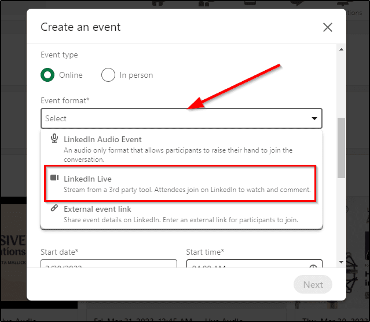The height and width of the screenshot is (322, 370).
Task: Click 'An audio only format' description text
Action: tap(178, 155)
